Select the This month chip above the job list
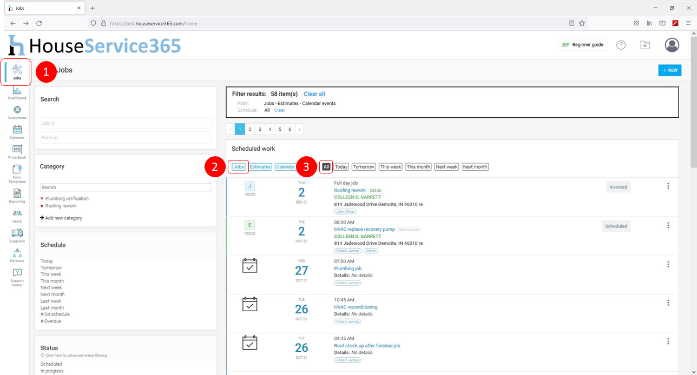Screen dimensions: 697x375 click(418, 167)
